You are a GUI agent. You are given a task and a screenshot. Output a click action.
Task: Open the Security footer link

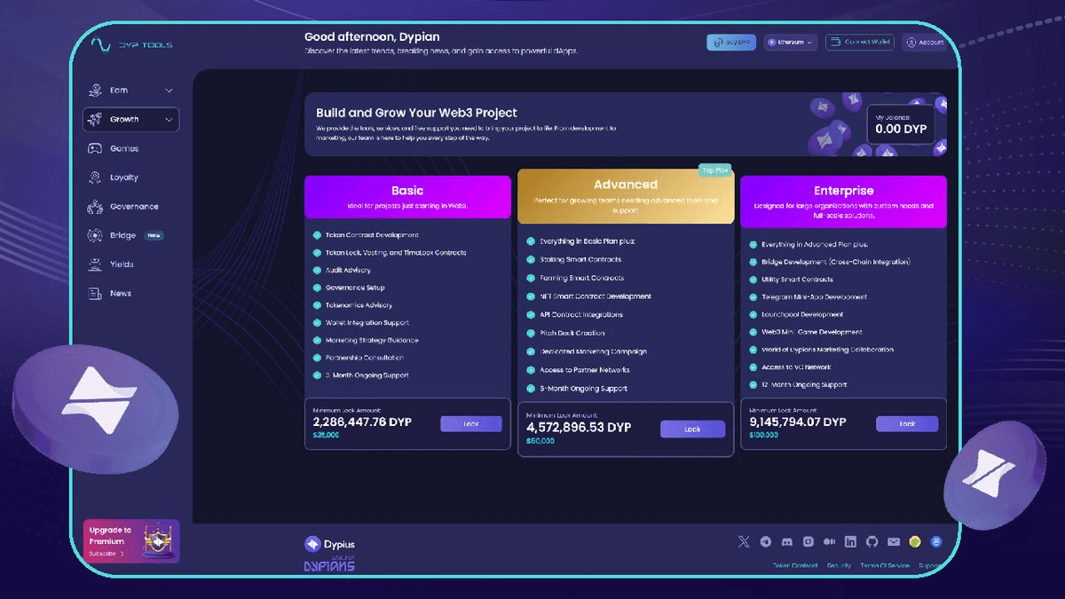(840, 566)
